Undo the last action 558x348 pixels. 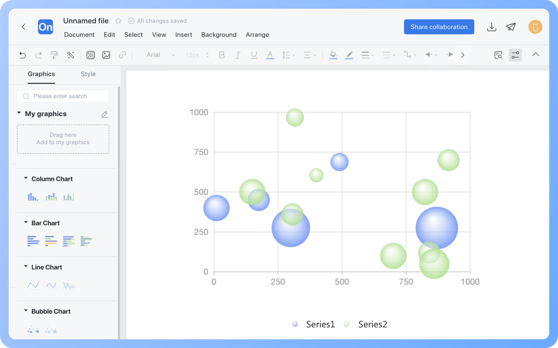point(23,55)
